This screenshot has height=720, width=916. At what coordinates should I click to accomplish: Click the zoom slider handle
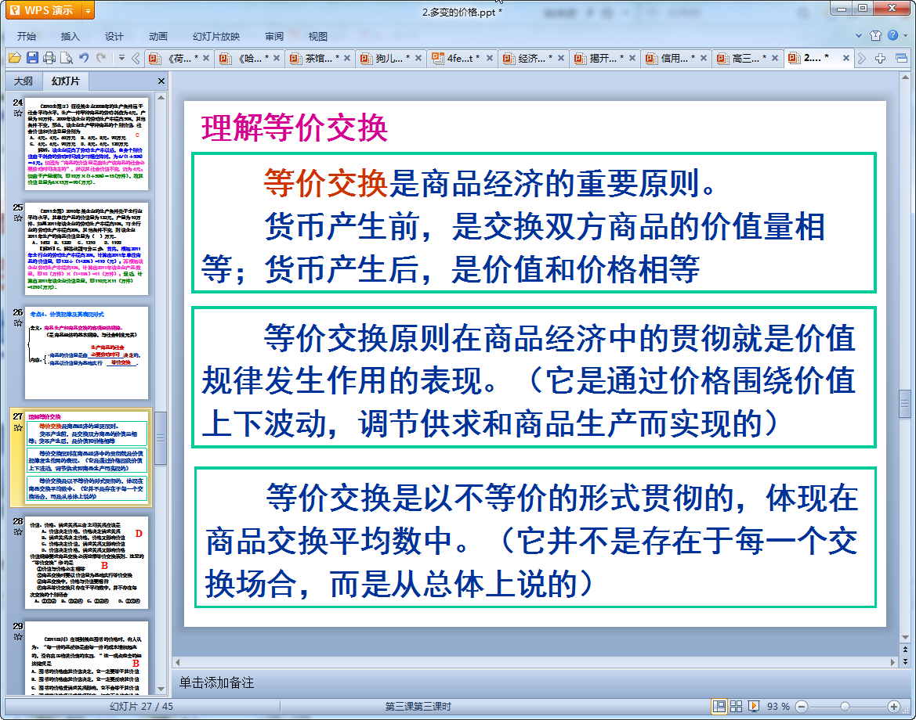tap(845, 707)
